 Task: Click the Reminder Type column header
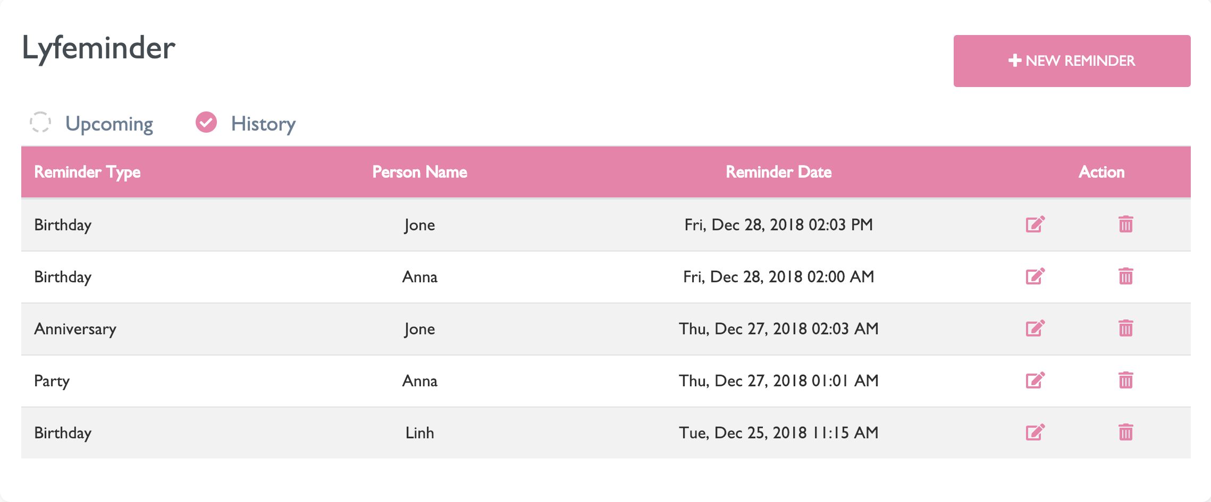coord(88,172)
